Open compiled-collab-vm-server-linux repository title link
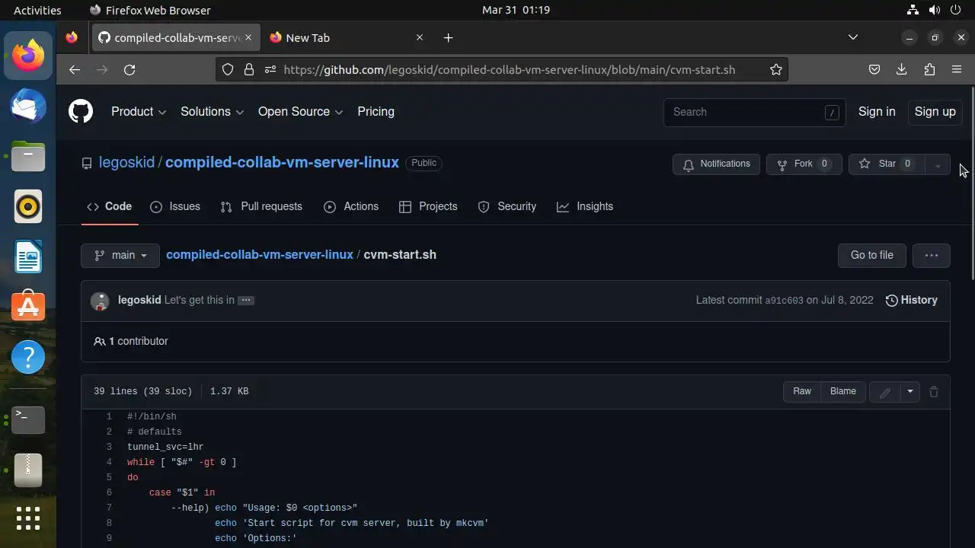The height and width of the screenshot is (548, 975). pos(282,162)
